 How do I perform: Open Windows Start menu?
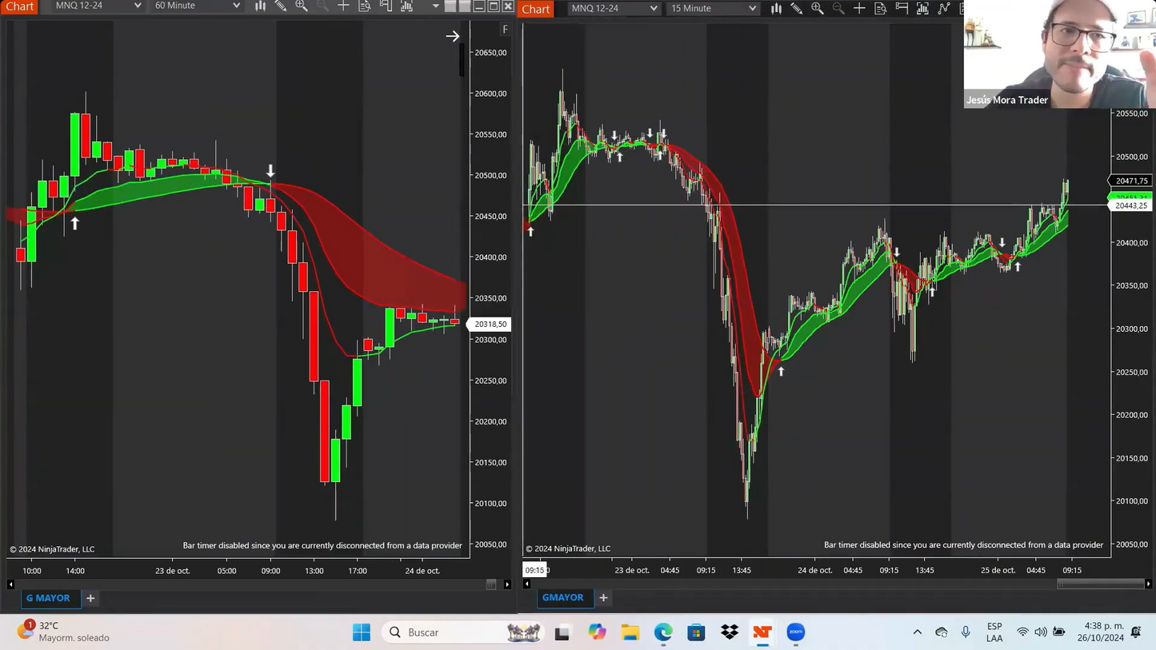tap(362, 632)
